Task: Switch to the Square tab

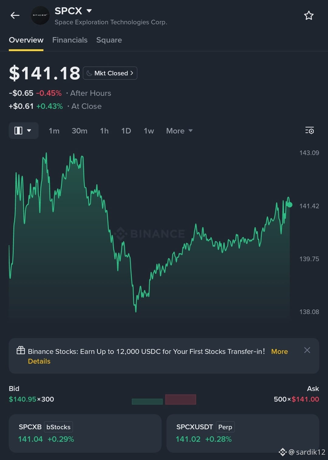Action: [109, 40]
